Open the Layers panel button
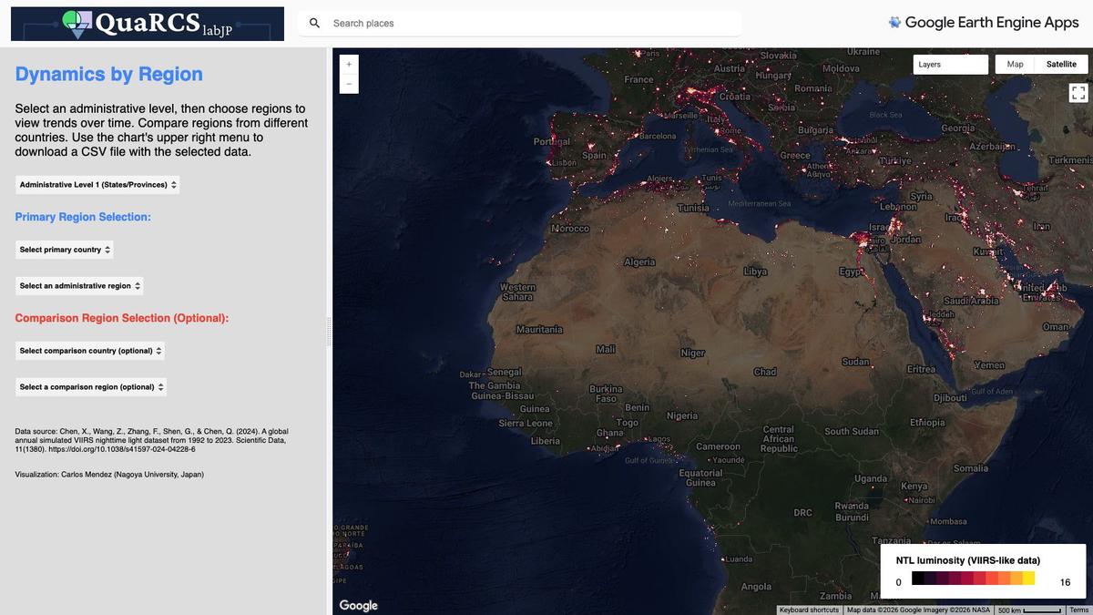Image resolution: width=1093 pixels, height=615 pixels. click(951, 65)
